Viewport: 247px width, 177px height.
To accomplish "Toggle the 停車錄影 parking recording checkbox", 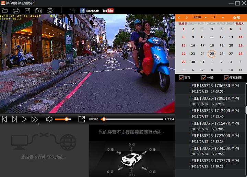I will point(226,78).
